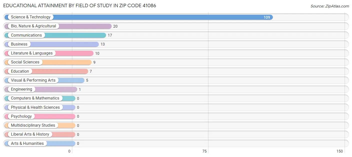This screenshot has height=157, width=352.
Task: Click the value 20 beside Bio, Nature bar
Action: click(x=115, y=26)
